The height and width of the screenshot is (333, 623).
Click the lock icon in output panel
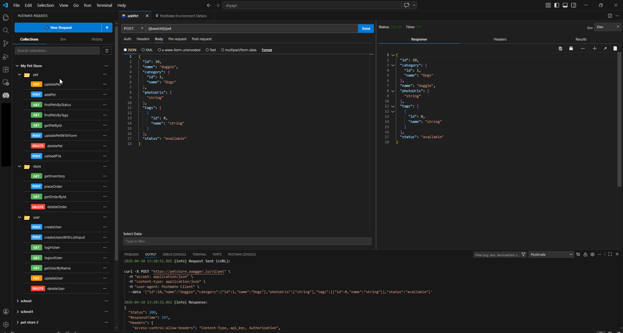(585, 255)
